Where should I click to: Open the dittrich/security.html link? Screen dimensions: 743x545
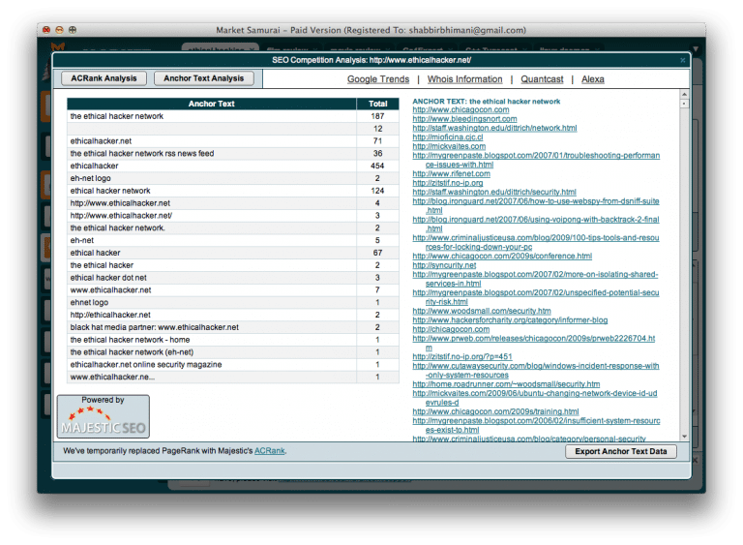tap(494, 192)
